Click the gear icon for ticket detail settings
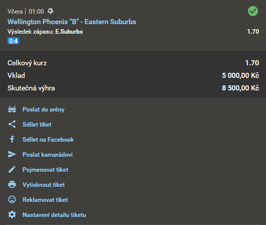The image size is (266, 225). (x=12, y=214)
